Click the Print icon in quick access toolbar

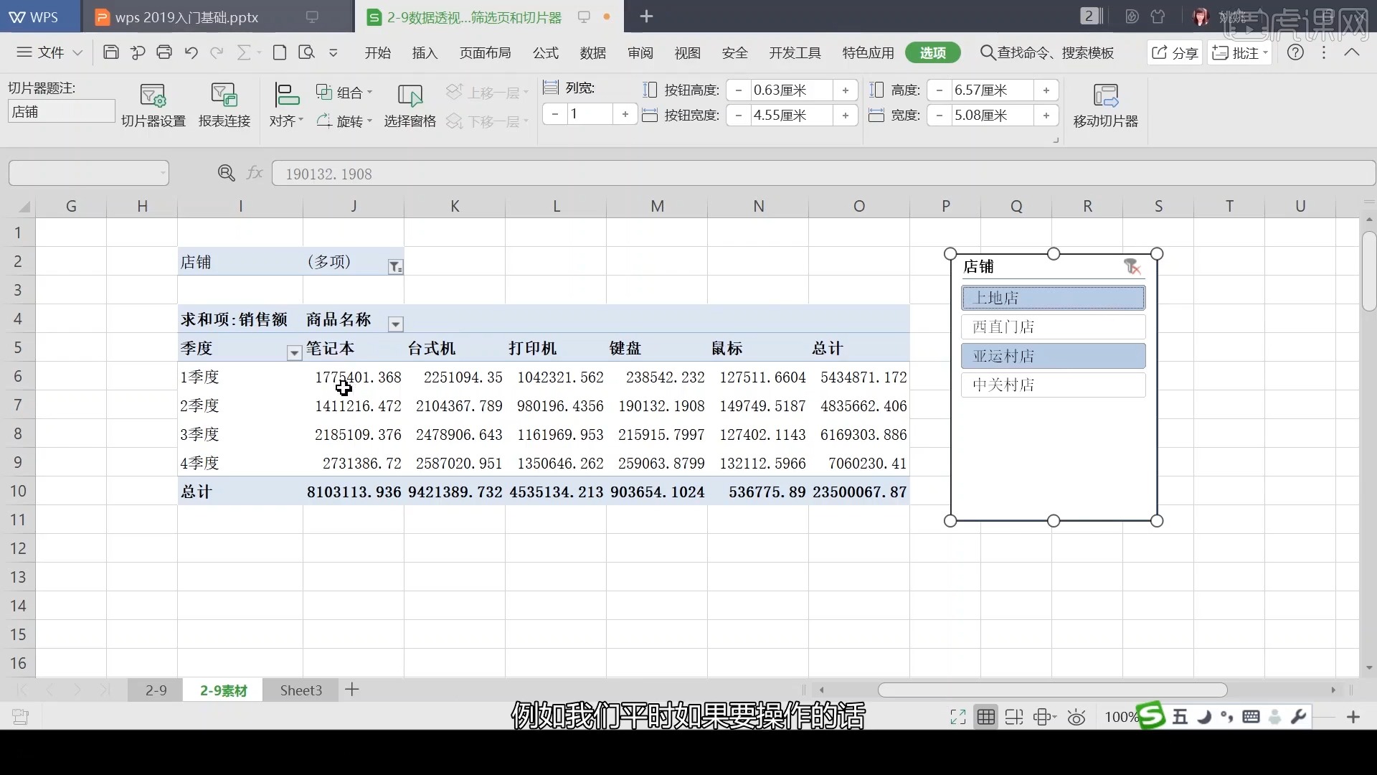pyautogui.click(x=164, y=52)
